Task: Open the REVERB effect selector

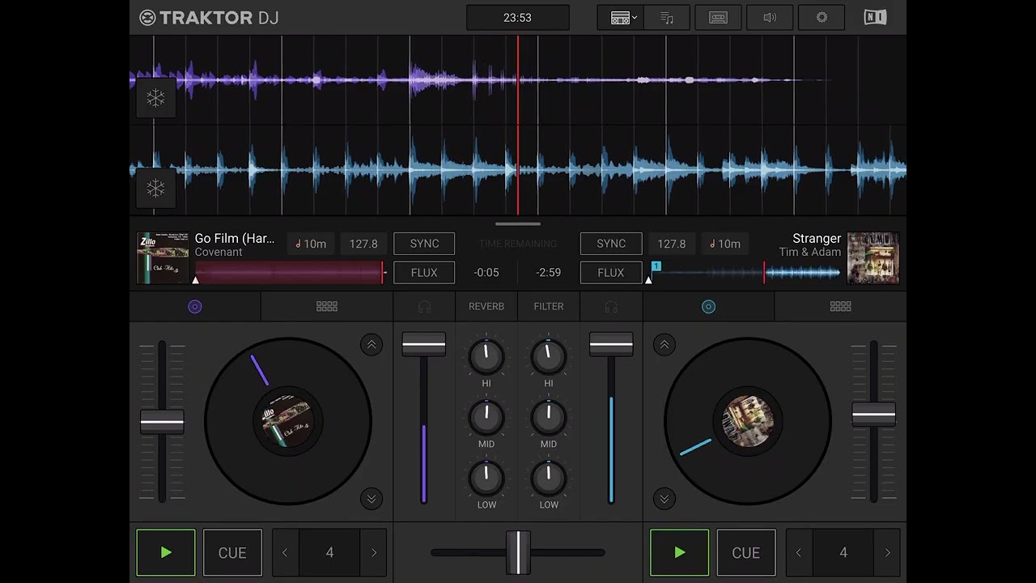Action: (486, 306)
